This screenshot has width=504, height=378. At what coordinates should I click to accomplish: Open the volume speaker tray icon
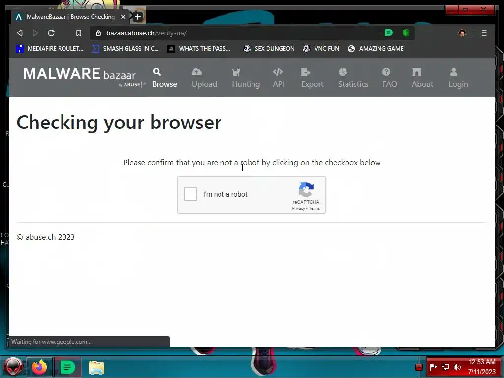tap(457, 367)
